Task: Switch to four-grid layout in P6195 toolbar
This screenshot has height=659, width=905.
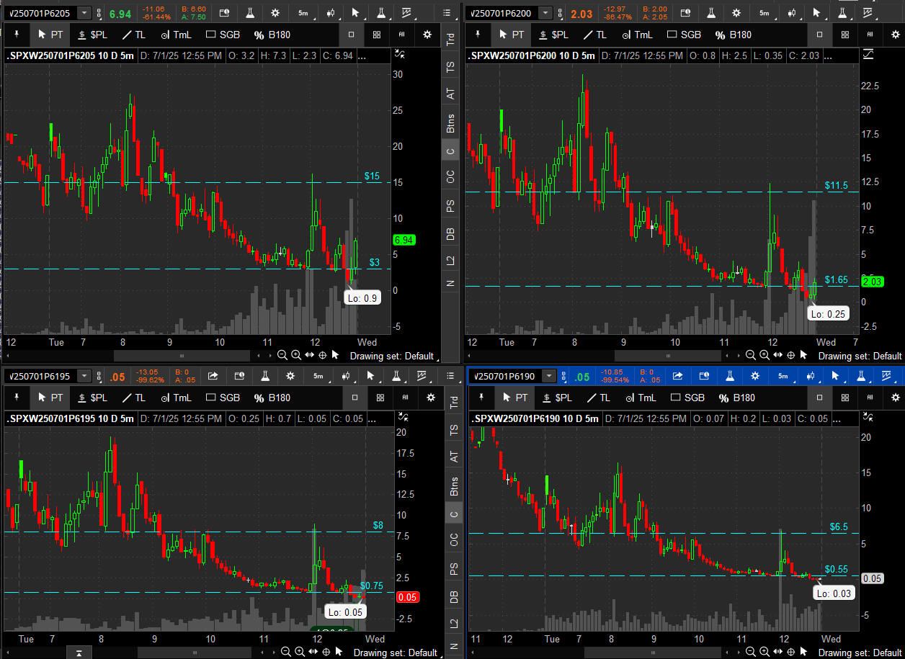Action: coord(377,398)
